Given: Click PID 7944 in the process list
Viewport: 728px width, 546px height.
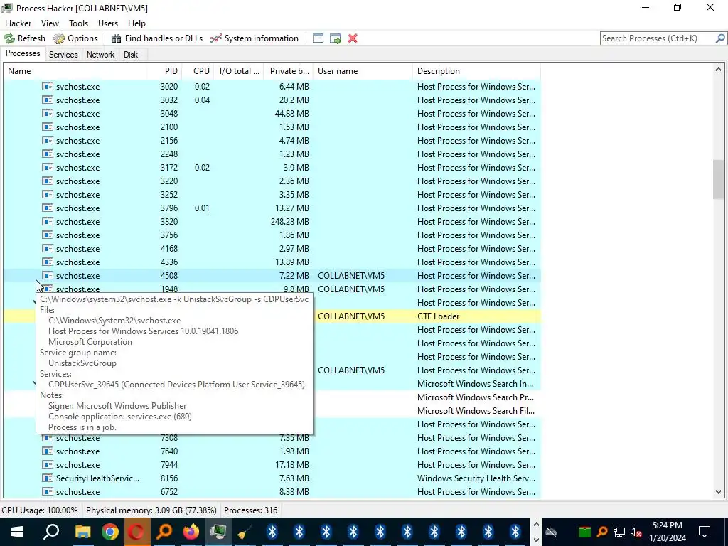Looking at the screenshot, I should point(169,465).
